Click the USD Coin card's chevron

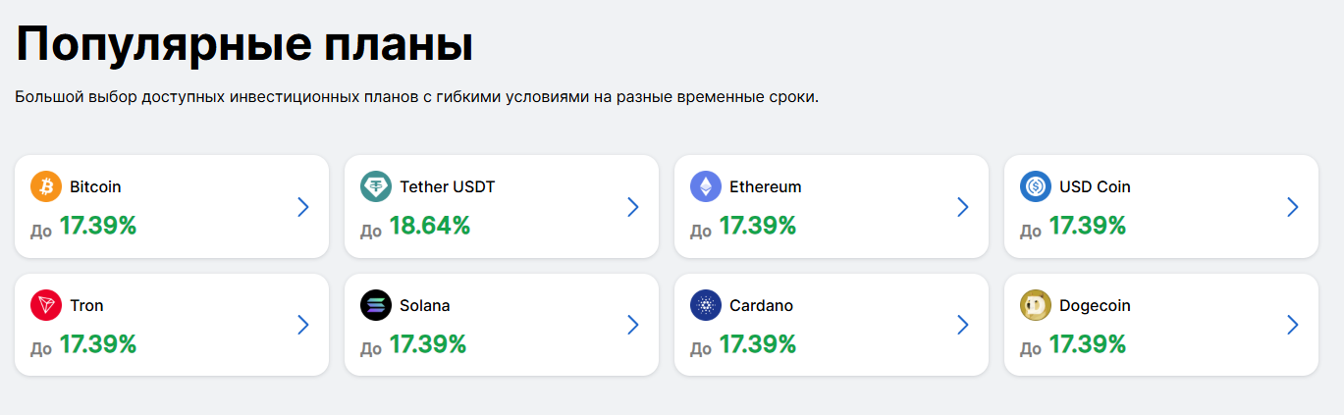tap(1293, 206)
